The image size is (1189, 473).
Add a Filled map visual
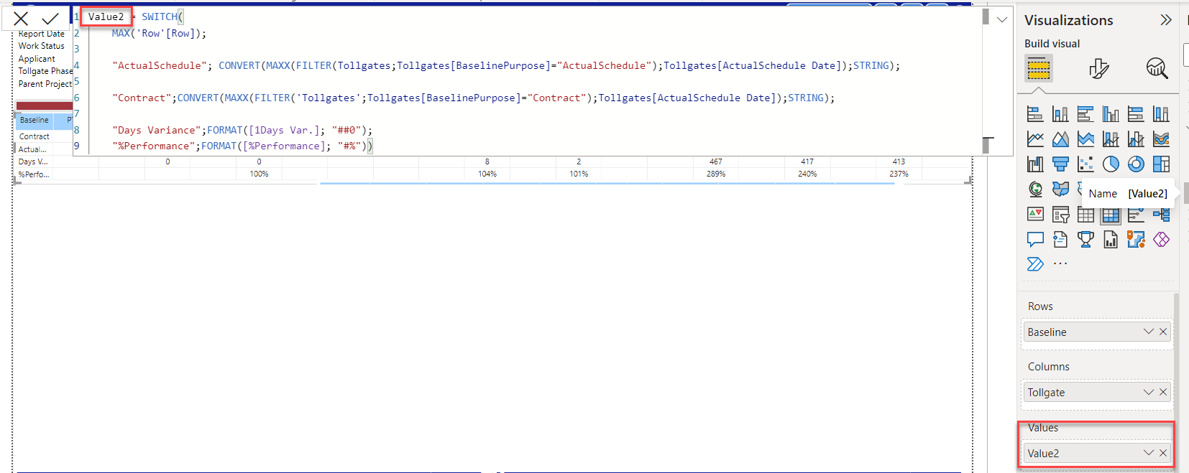coord(1060,189)
